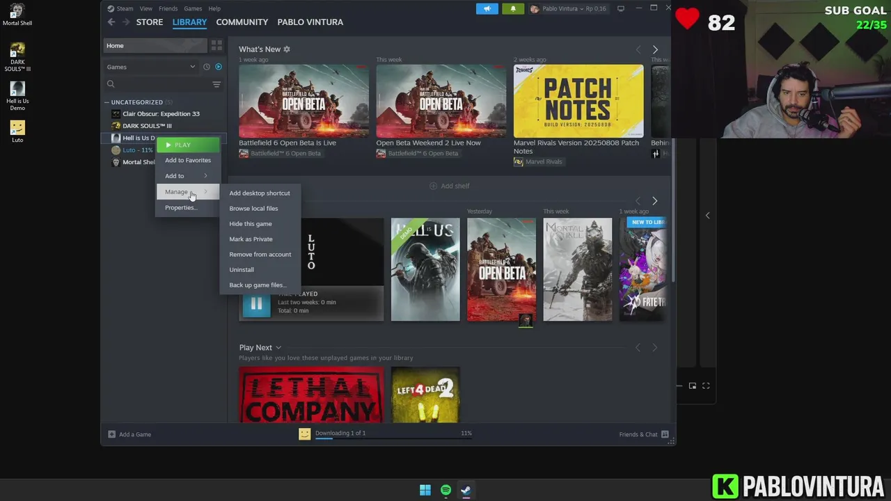Screen dimensions: 891x501
Task: Click the Luto icon in download bar
Action: (304, 434)
